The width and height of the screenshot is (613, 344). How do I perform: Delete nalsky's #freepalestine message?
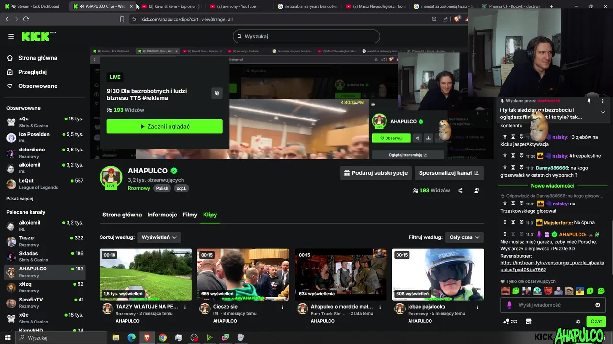(504, 156)
